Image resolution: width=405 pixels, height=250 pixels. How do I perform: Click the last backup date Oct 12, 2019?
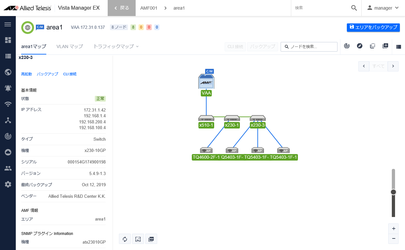(94, 185)
